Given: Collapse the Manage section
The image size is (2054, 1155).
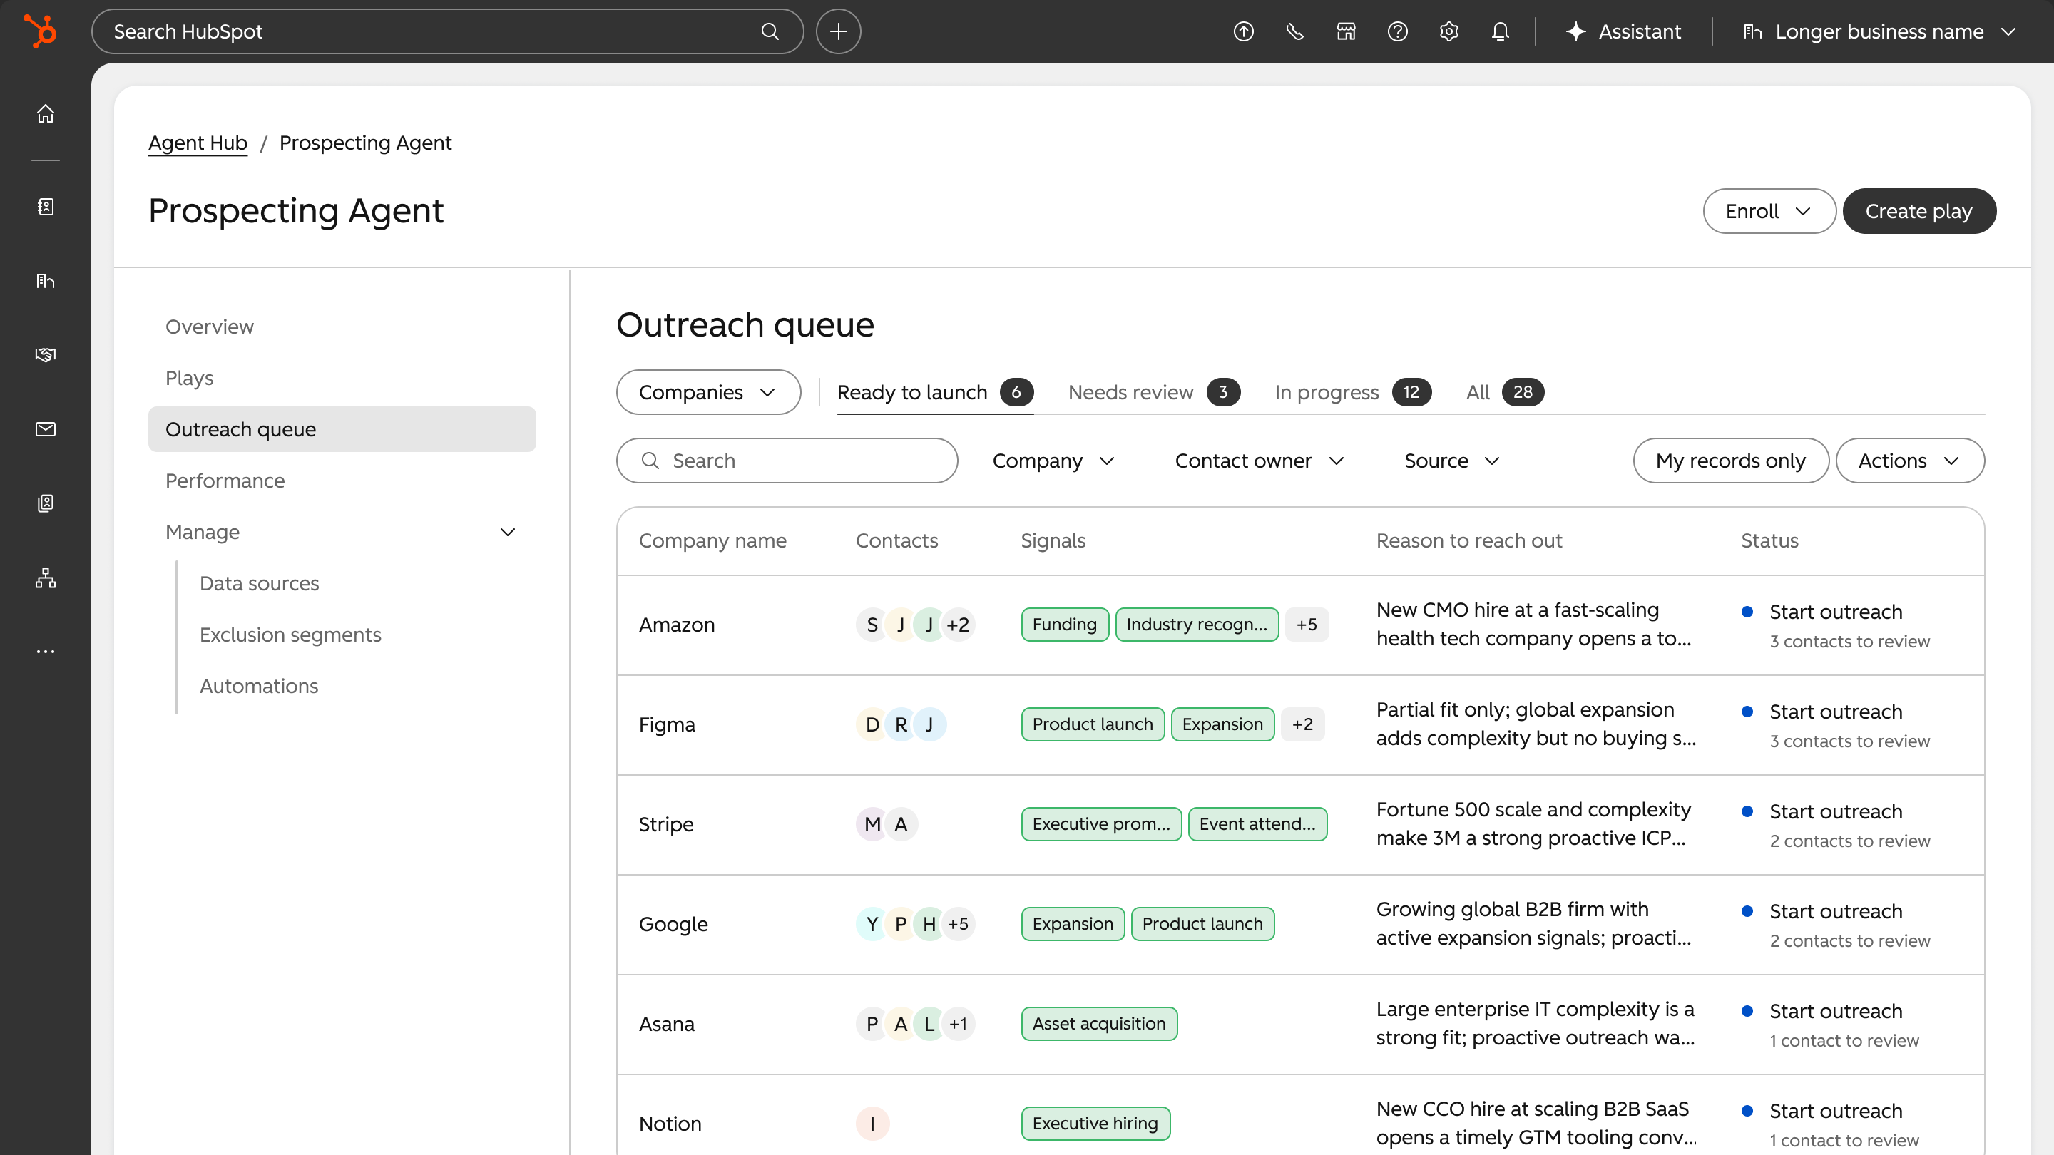Looking at the screenshot, I should click(342, 532).
